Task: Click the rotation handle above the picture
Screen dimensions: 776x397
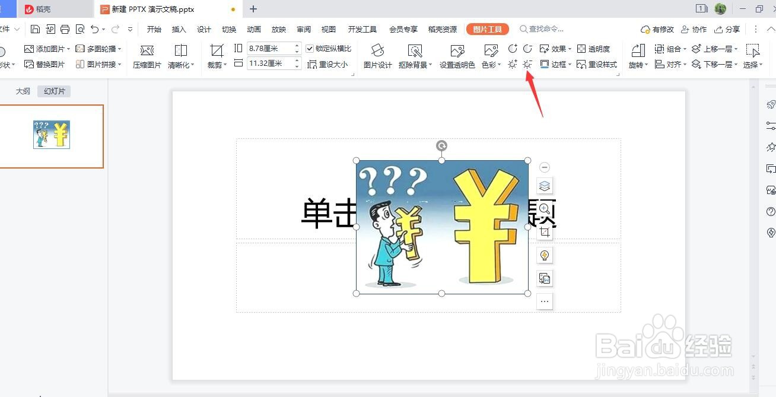Action: point(441,145)
